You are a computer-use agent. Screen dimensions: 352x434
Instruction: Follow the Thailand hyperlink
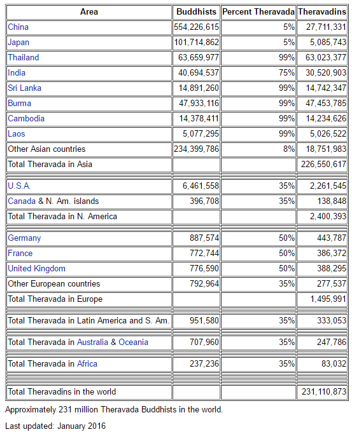[24, 58]
